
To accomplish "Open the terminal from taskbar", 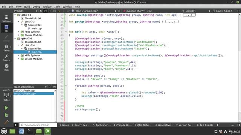I will click(30, 131).
